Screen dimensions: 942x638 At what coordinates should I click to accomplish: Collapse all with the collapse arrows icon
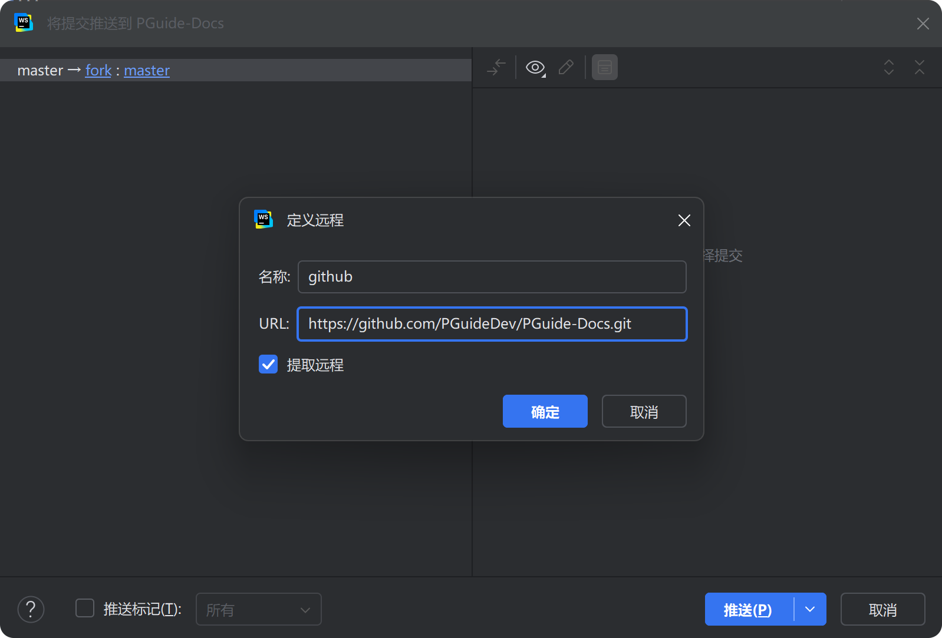click(919, 68)
